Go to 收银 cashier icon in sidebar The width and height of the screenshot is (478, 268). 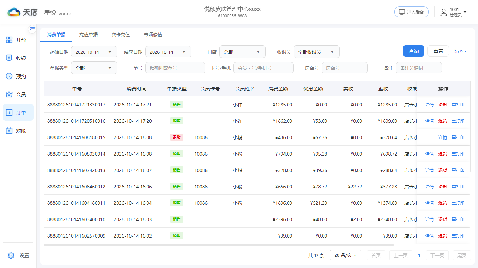(x=9, y=58)
